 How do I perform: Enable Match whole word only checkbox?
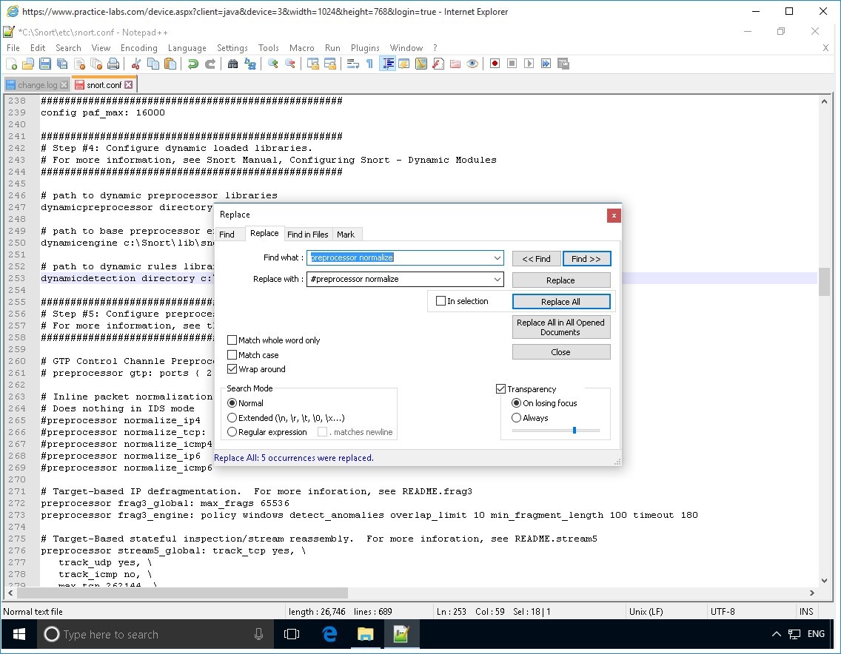click(x=232, y=340)
